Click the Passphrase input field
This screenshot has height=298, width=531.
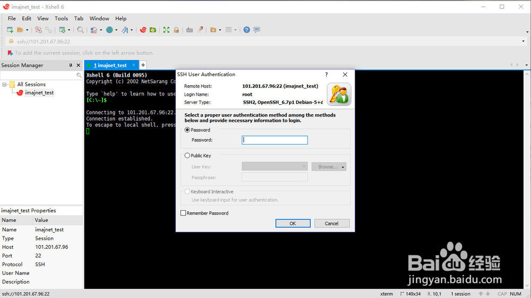click(275, 177)
